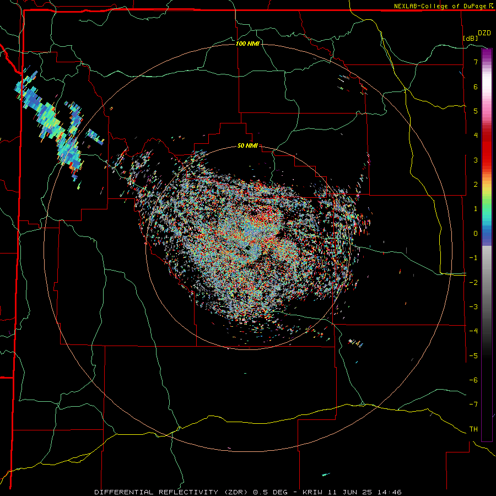
Task: Click DIFFERENTIAL REFLECTIVITY (ZDR) caption text
Action: [x=172, y=492]
